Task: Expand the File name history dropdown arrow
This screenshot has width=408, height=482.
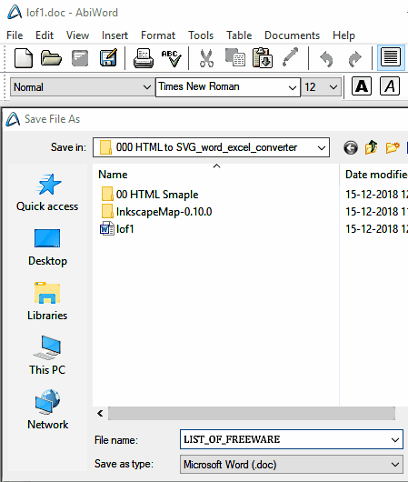Action: pyautogui.click(x=395, y=439)
